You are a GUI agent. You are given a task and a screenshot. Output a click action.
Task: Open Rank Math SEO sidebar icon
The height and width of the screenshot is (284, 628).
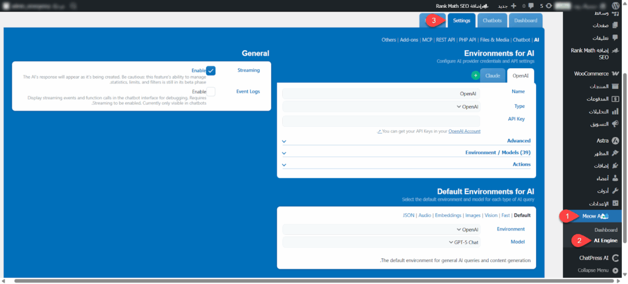point(615,50)
